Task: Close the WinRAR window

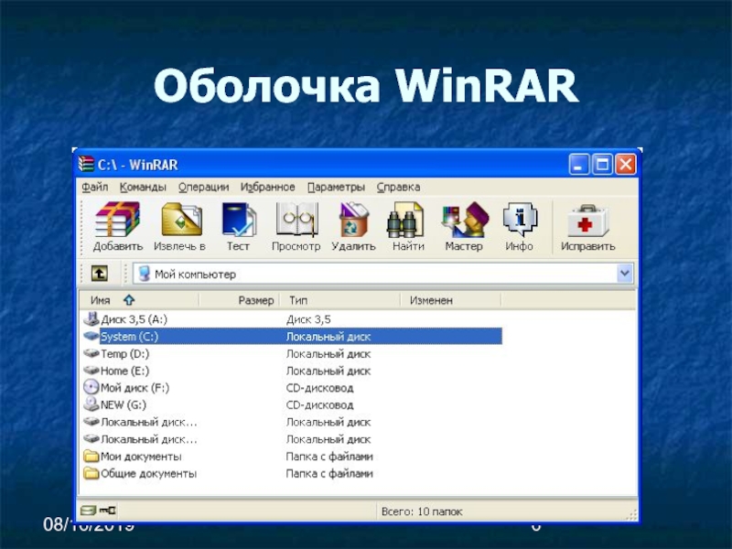Action: (x=625, y=165)
